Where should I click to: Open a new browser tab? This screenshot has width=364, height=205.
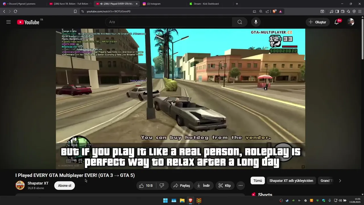tap(237, 4)
